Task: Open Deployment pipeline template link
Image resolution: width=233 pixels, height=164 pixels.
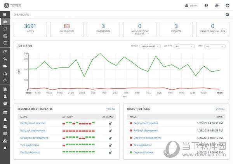Action: (33, 123)
